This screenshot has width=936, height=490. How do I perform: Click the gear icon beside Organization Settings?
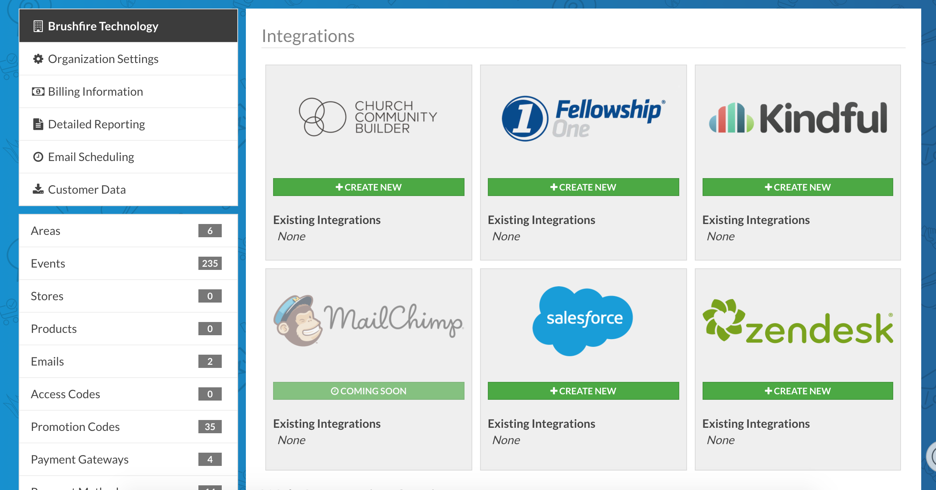(38, 59)
